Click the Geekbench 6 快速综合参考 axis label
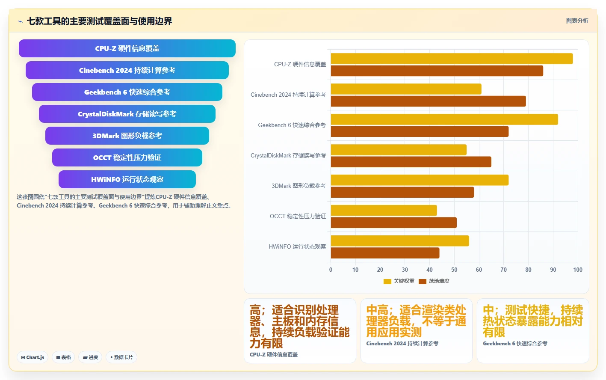This screenshot has width=606, height=380. point(292,125)
